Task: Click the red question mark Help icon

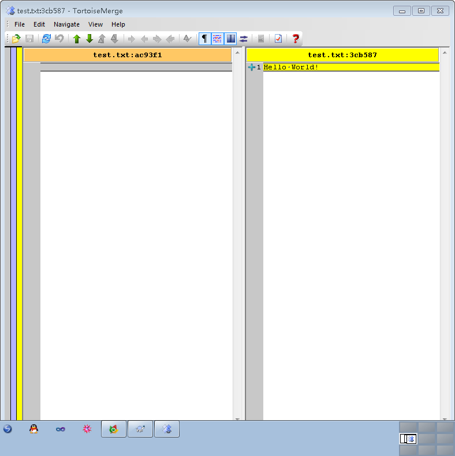Action: coord(296,39)
